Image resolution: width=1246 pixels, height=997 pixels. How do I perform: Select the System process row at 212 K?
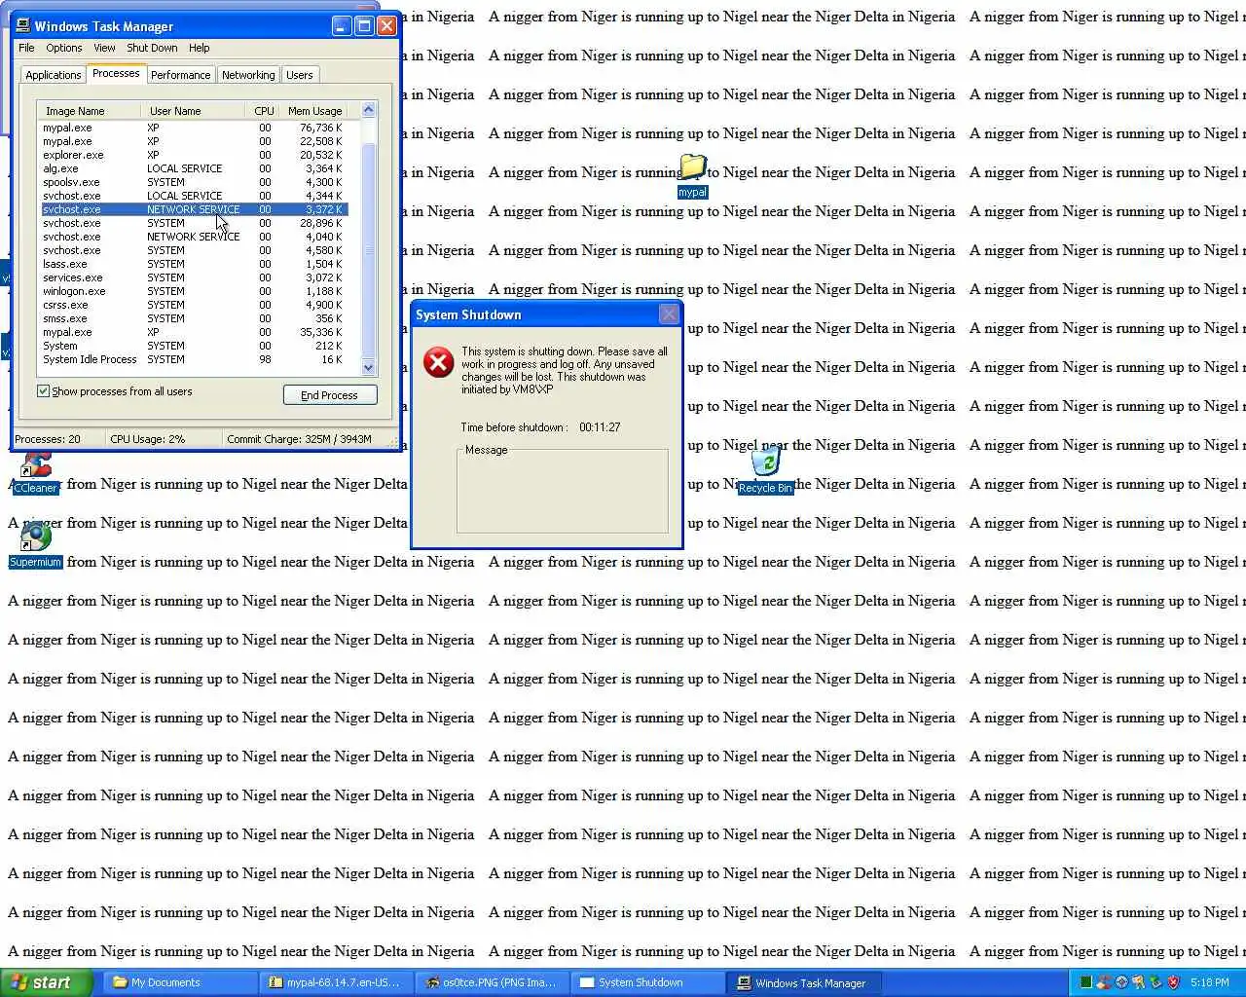193,346
